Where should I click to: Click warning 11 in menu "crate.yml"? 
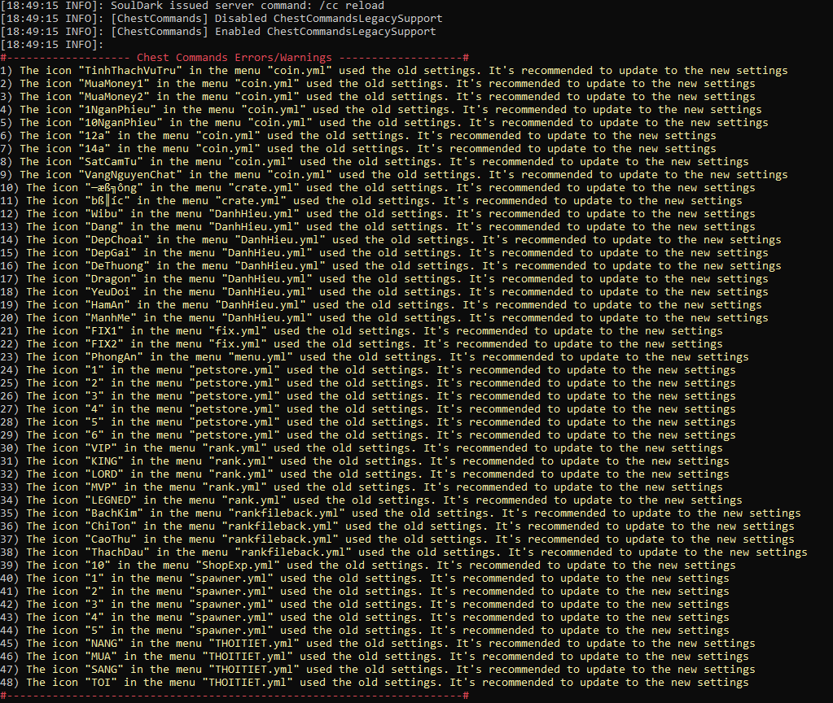pos(371,201)
